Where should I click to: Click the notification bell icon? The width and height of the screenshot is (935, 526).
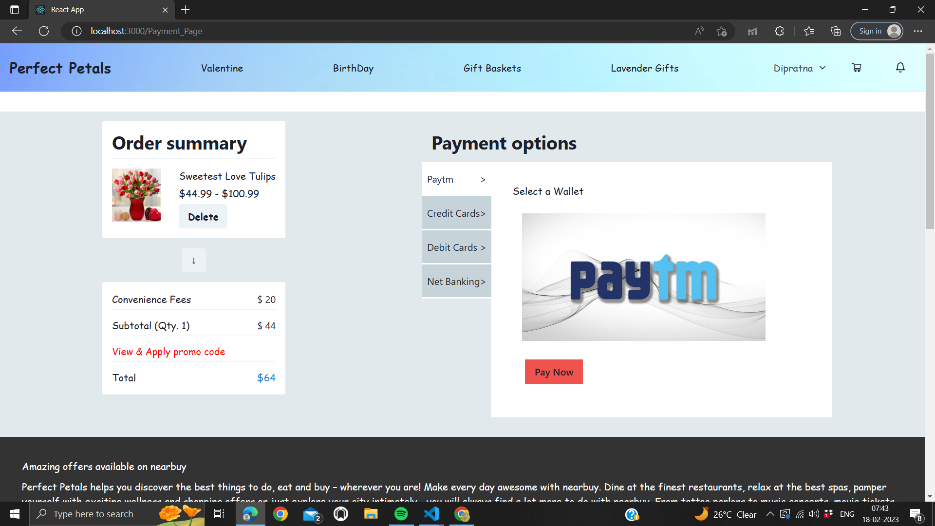click(900, 68)
